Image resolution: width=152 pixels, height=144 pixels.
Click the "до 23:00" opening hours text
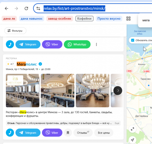(46, 69)
